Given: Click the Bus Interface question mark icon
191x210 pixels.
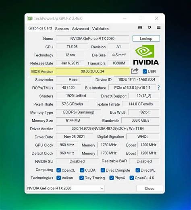Looking at the screenshot, I should point(159,87).
